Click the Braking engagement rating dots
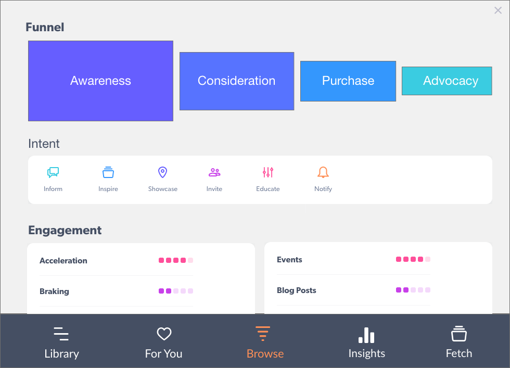The height and width of the screenshot is (368, 510). pos(176,291)
